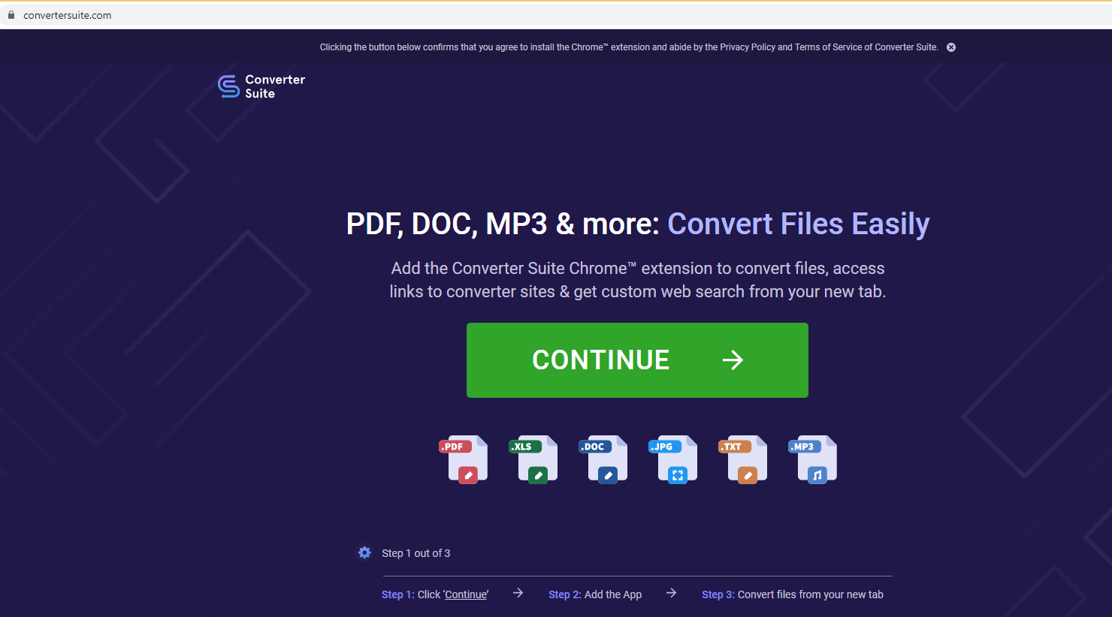Focus the convertersuite.com address bar
Image resolution: width=1112 pixels, height=617 pixels.
tap(556, 15)
